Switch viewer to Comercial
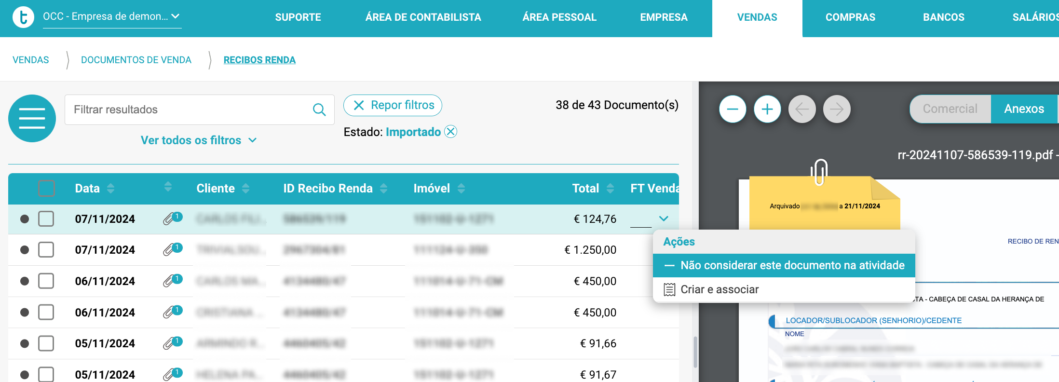This screenshot has height=382, width=1059. pyautogui.click(x=950, y=109)
